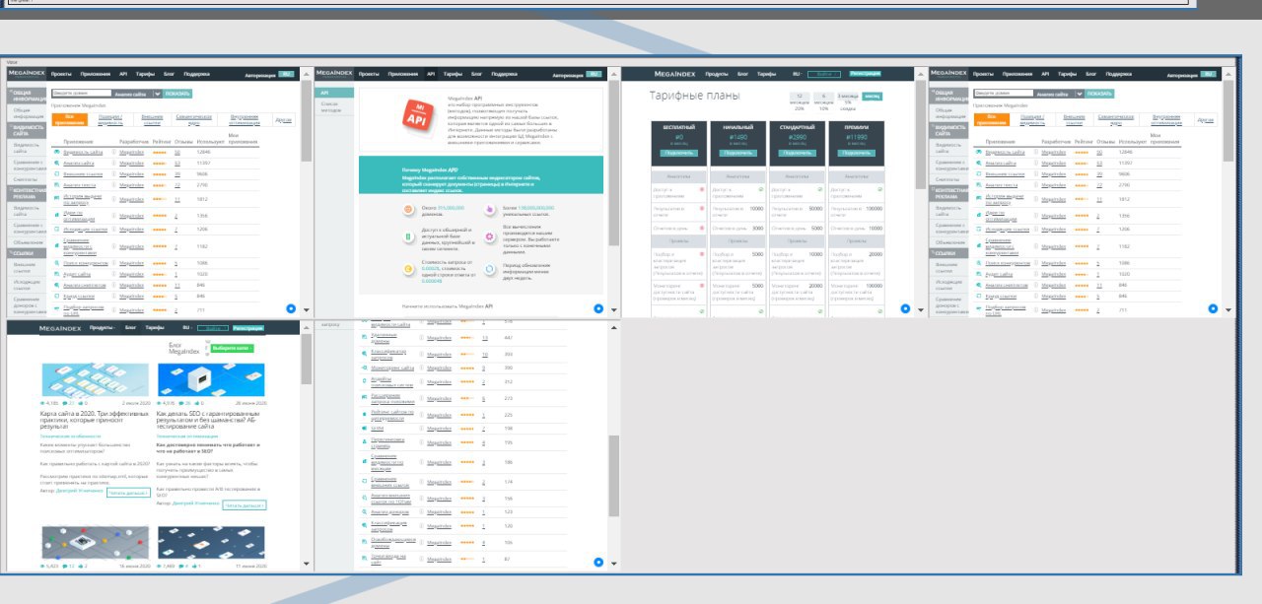Collapse the Общая информация sidebar section in the first apps tile

click(x=25, y=95)
